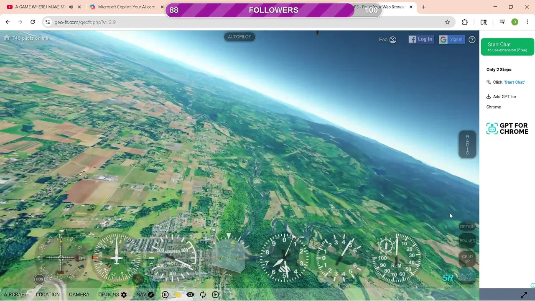Screen dimensions: 535x301
Task: Open the help question mark icon
Action: point(472,40)
